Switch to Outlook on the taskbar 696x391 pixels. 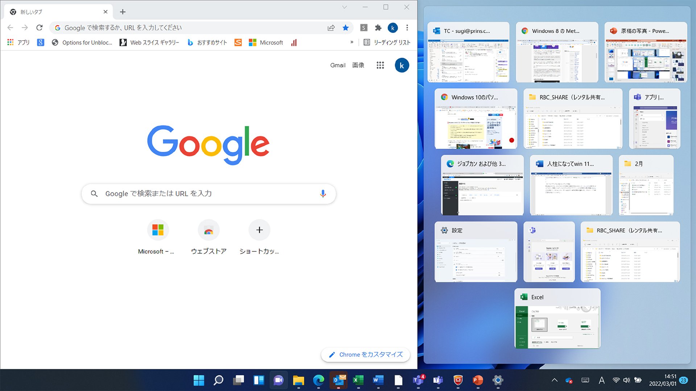(339, 380)
